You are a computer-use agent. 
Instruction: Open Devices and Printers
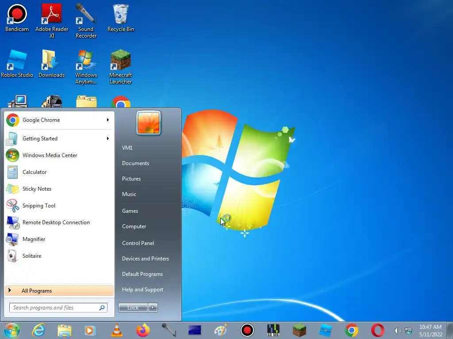point(146,259)
